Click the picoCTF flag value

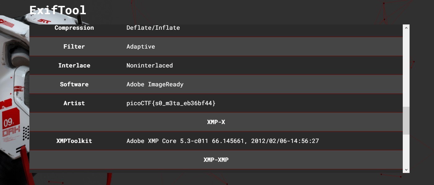[x=171, y=103]
